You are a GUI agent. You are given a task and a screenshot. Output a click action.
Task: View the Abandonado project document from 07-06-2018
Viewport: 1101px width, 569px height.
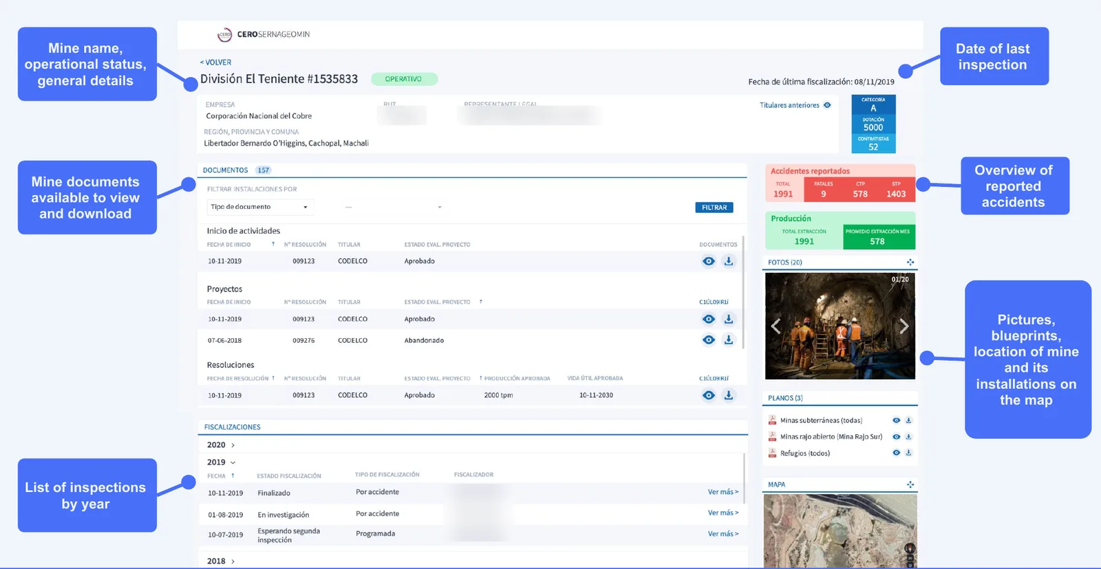tap(709, 340)
